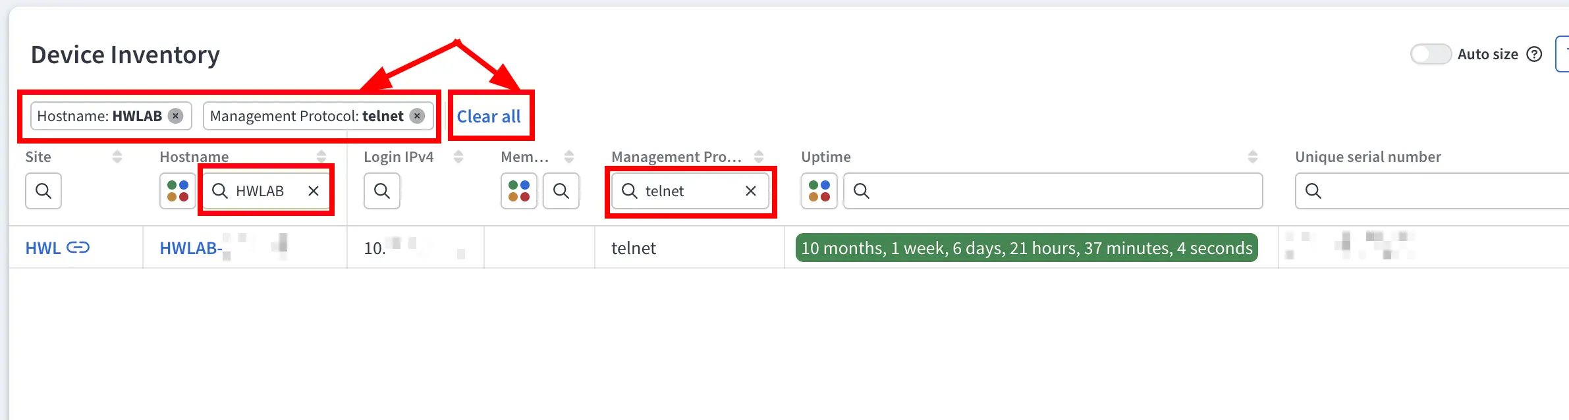Open the Hostname colored-dots category filter

pos(177,191)
